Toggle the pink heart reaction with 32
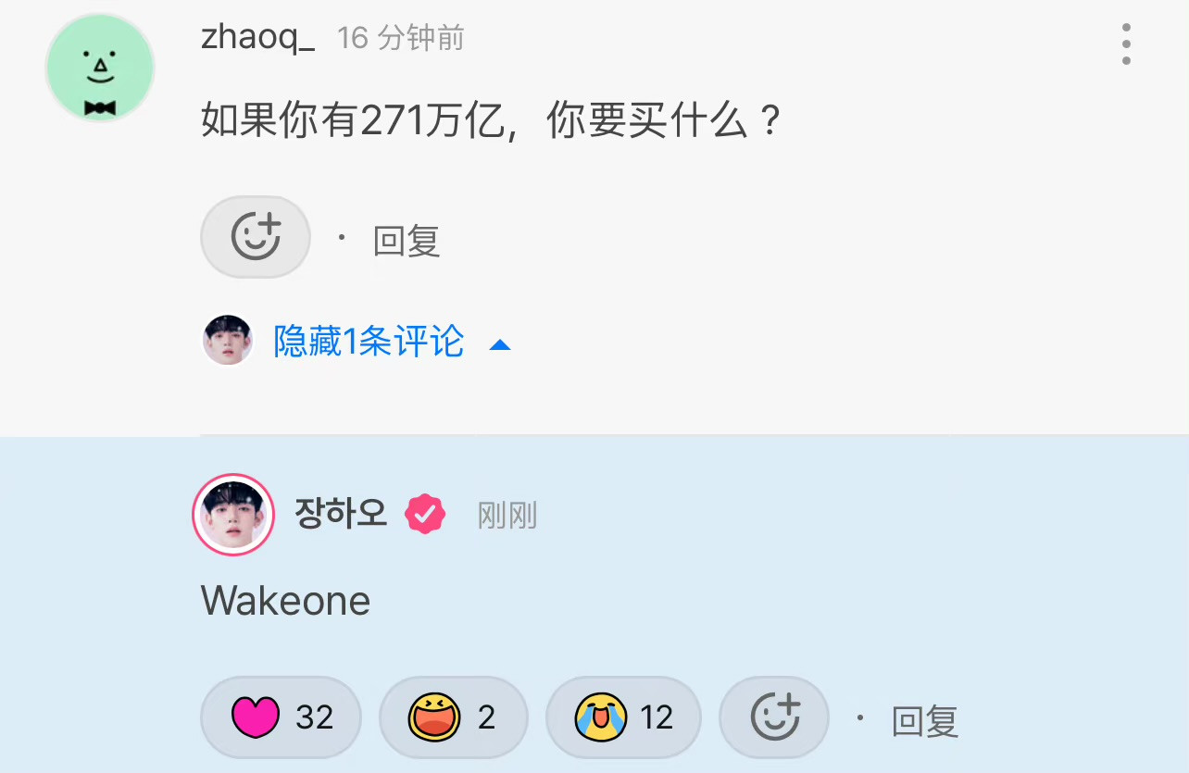This screenshot has width=1189, height=773. point(281,717)
